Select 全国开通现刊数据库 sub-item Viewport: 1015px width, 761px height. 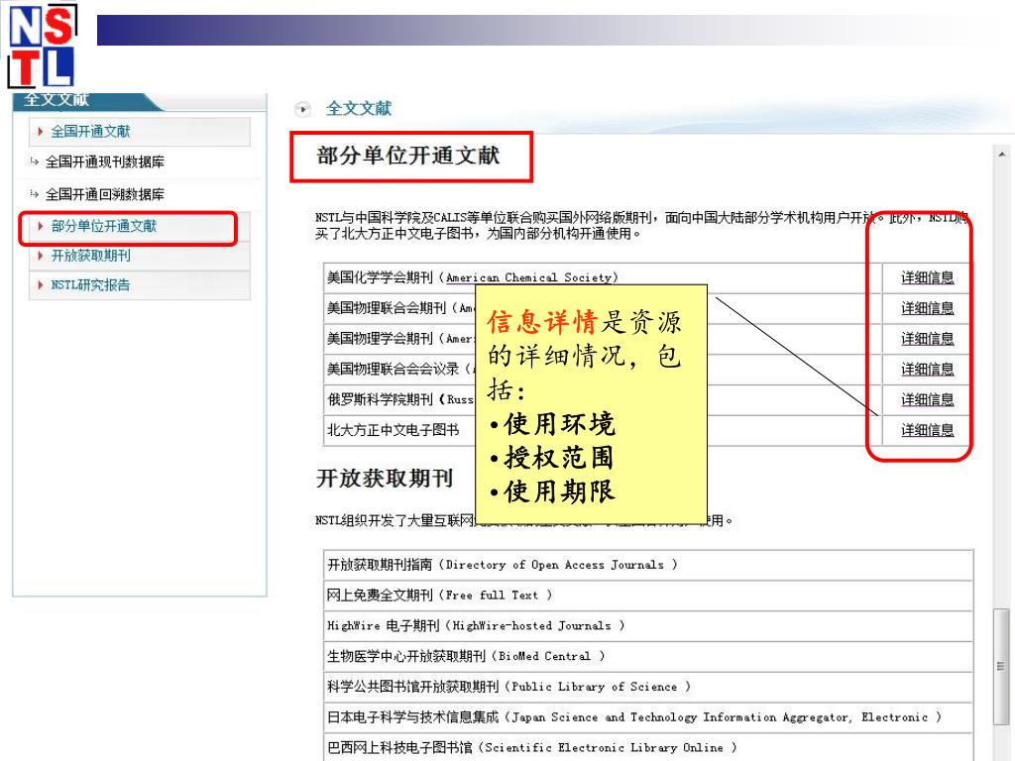105,162
